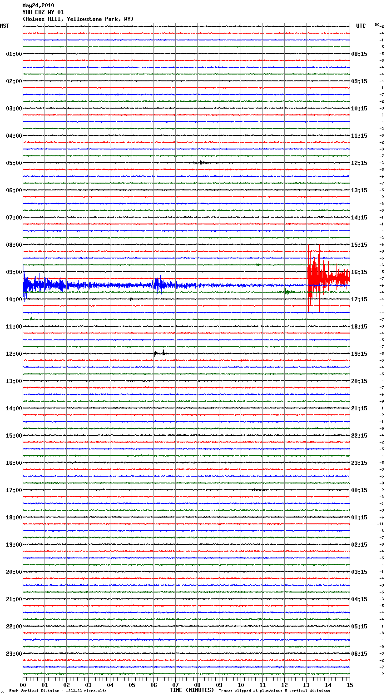Click the 21:15 UTC time label
The height and width of the screenshot is (697, 386).
[359, 408]
